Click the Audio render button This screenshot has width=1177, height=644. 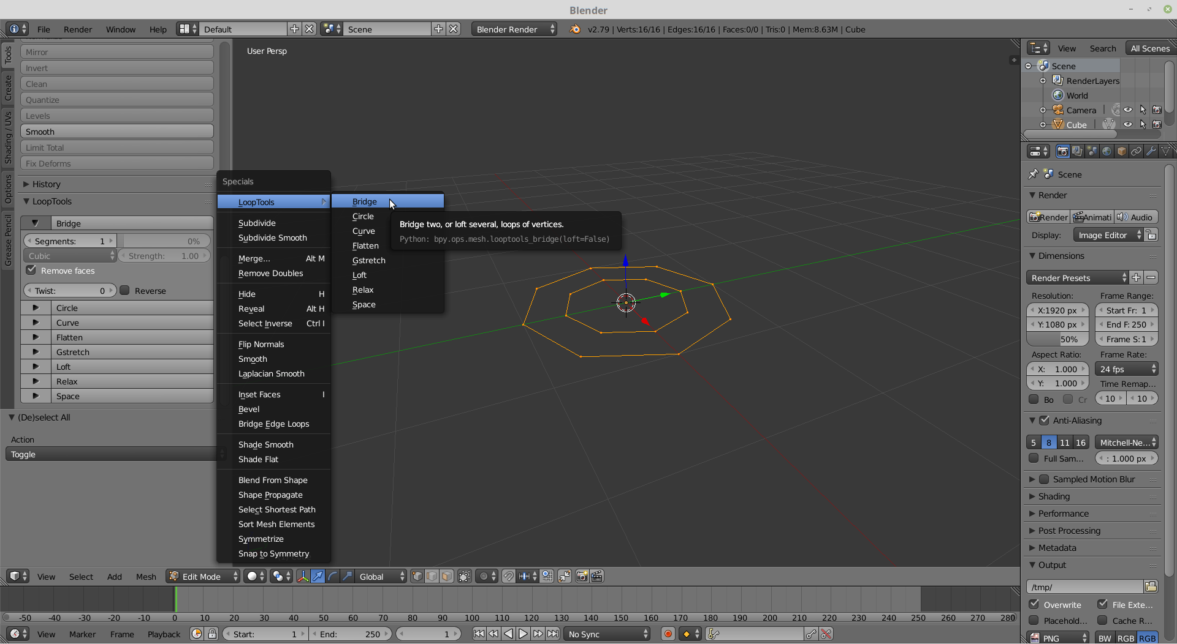coord(1135,217)
